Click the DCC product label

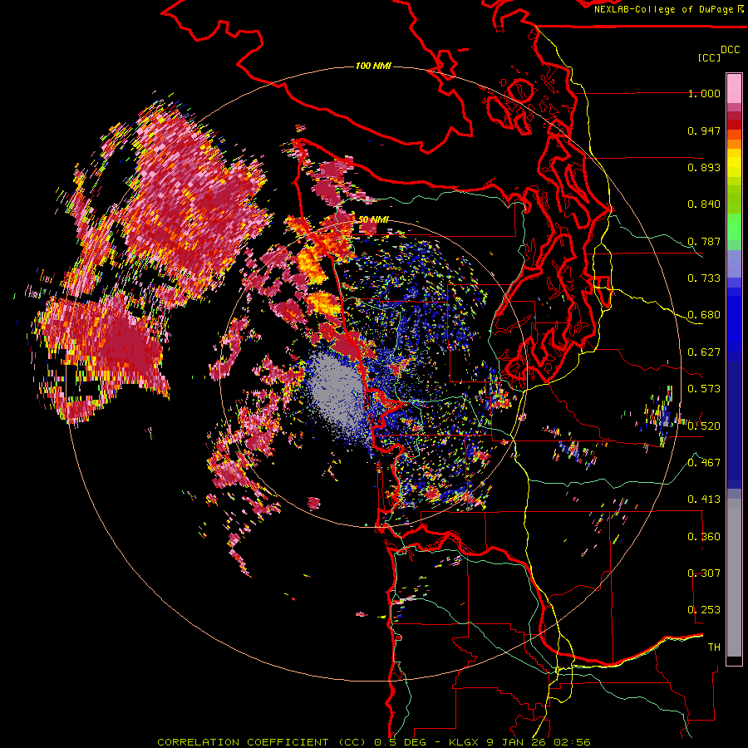point(731,50)
